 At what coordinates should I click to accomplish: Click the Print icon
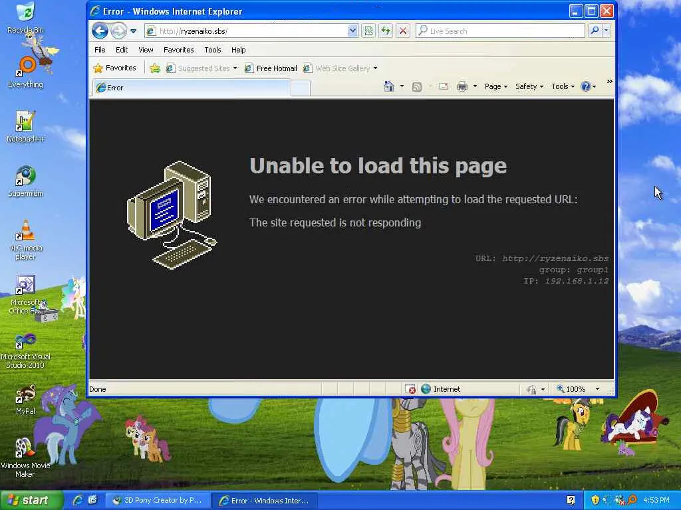tap(462, 87)
